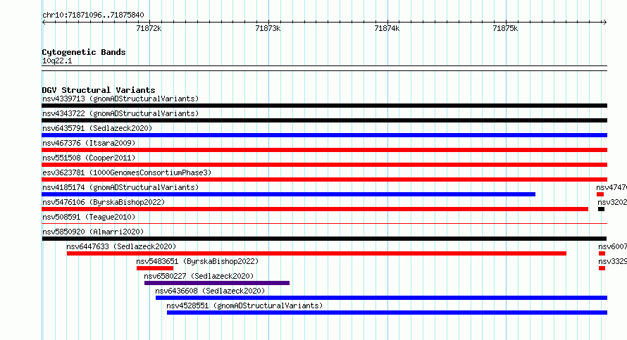Click the black bar under nsv5850920

[324, 239]
